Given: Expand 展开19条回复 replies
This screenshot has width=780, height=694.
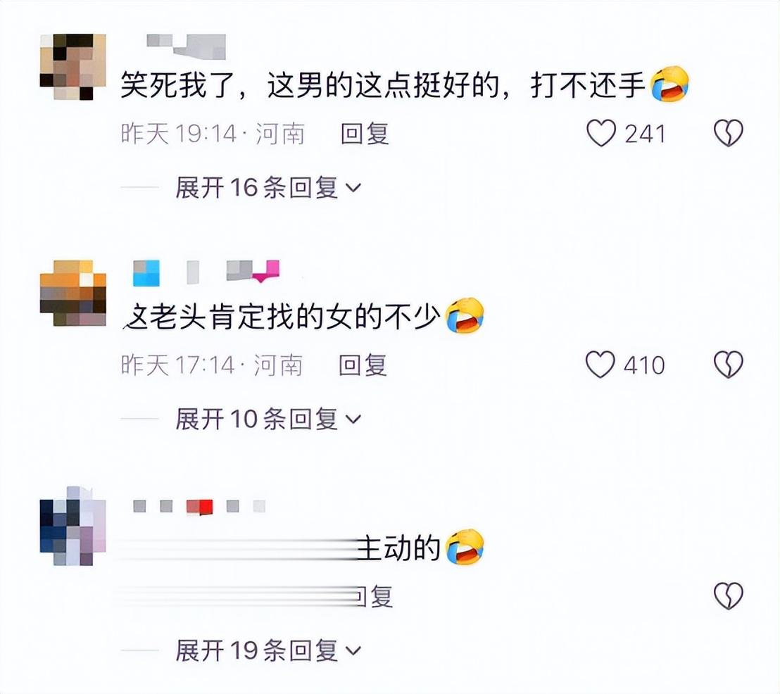Looking at the screenshot, I should [x=268, y=650].
